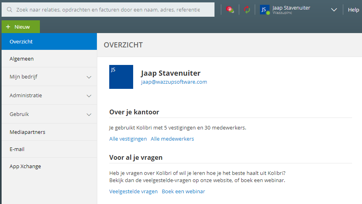
Task: Open Algemeen in the sidebar
Action: click(49, 59)
